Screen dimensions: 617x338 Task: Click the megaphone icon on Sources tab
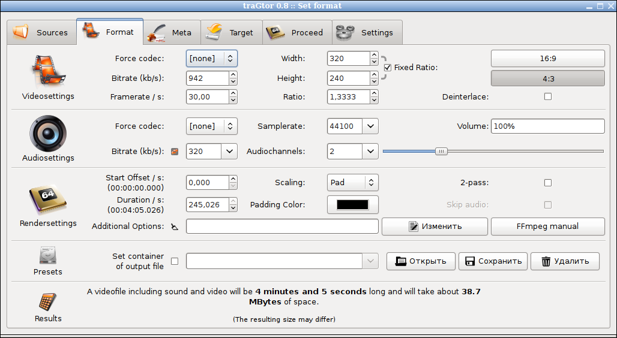click(x=21, y=32)
